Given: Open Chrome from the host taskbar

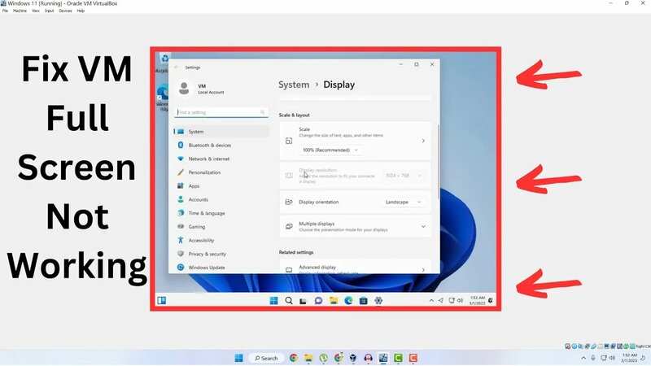Looking at the screenshot, I should pos(294,358).
